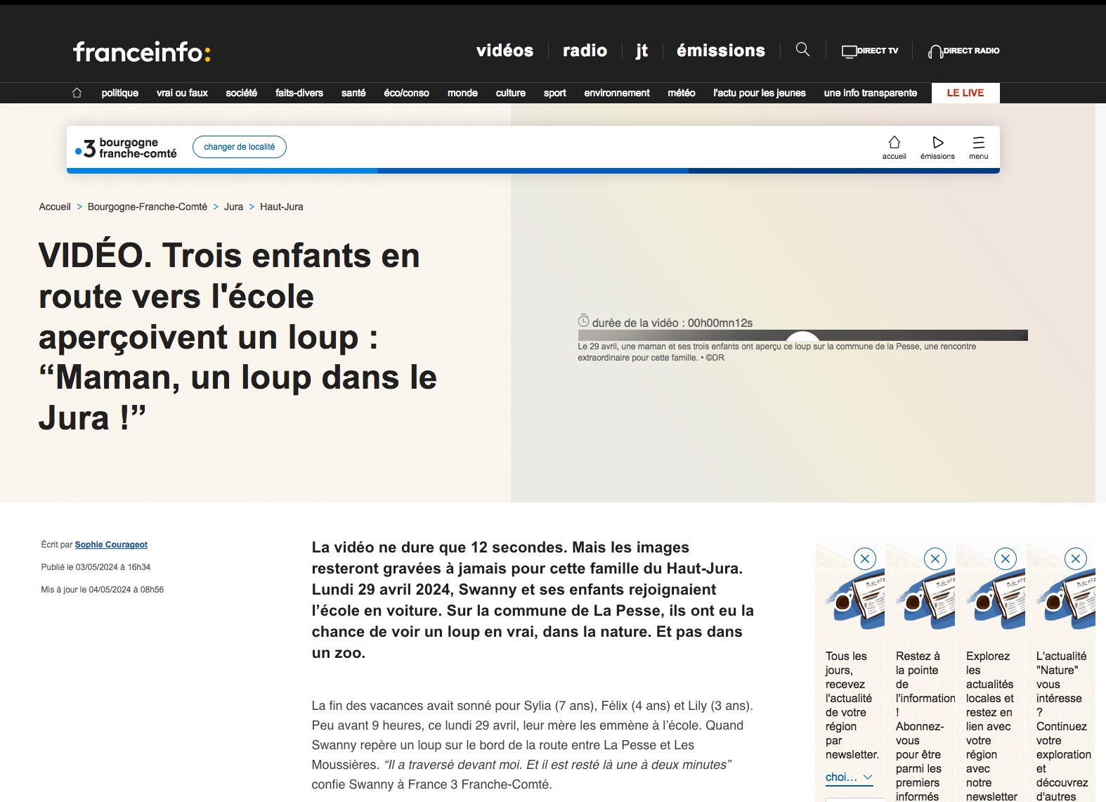Screen dimensions: 1106x802
Task: Open the France 3 hamburger menu
Action: pyautogui.click(x=978, y=148)
